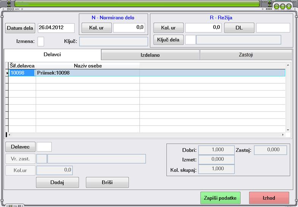Click the red Izhod button
This screenshot has height=207, width=298.
(x=269, y=198)
